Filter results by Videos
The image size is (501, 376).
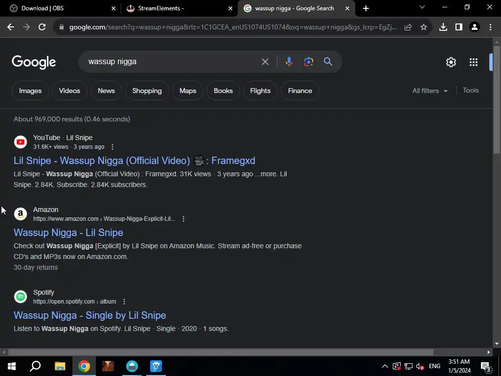tap(69, 91)
